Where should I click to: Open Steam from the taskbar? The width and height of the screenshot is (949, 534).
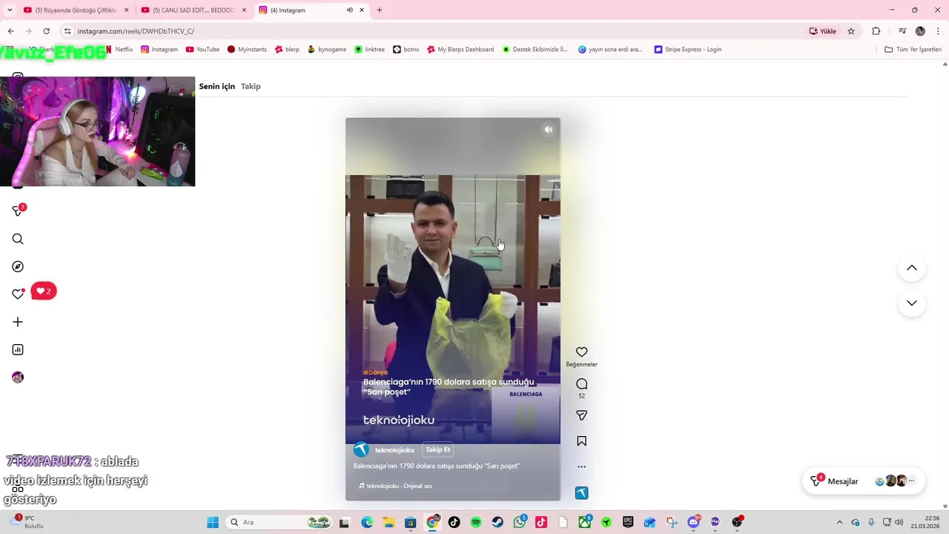click(x=497, y=522)
